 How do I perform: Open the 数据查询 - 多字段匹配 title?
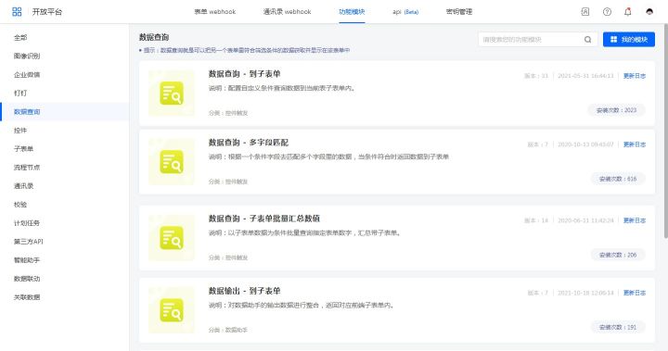click(249, 143)
